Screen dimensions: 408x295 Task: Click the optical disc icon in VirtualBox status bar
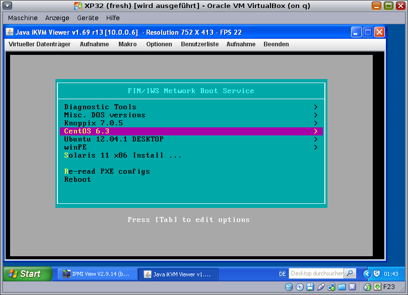coord(300,287)
